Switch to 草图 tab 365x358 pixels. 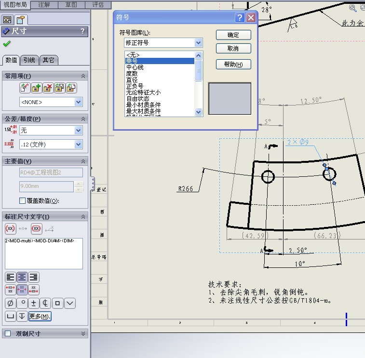(71, 5)
